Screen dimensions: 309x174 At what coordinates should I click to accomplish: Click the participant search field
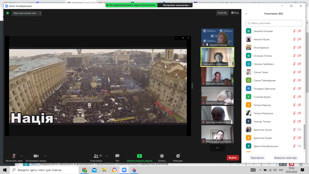click(274, 23)
